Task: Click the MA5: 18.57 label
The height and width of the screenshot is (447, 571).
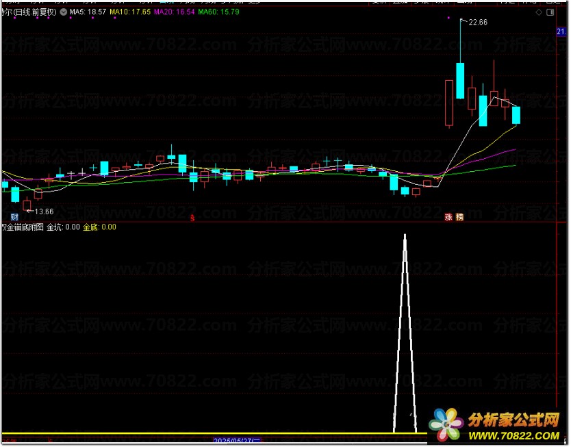Action: (x=88, y=12)
